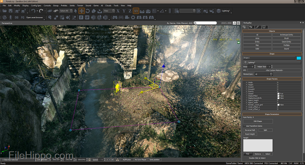Screen dimensions: 305x165
Task: Click the Undo arrow icon
Action: 33,11
